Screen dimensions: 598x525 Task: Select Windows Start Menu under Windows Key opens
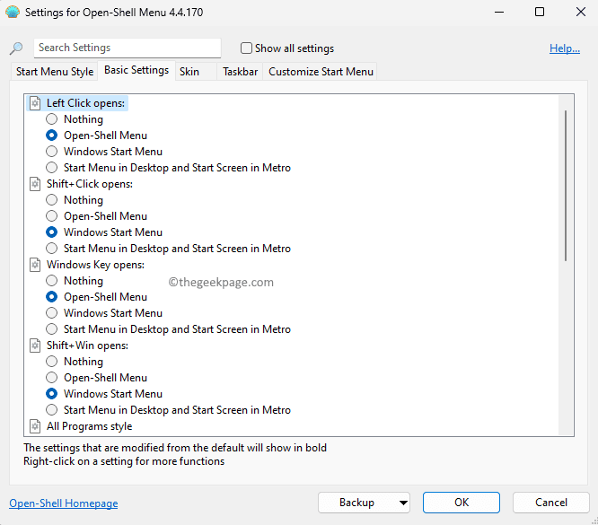(x=52, y=313)
